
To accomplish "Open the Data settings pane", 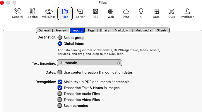I will [156, 13].
